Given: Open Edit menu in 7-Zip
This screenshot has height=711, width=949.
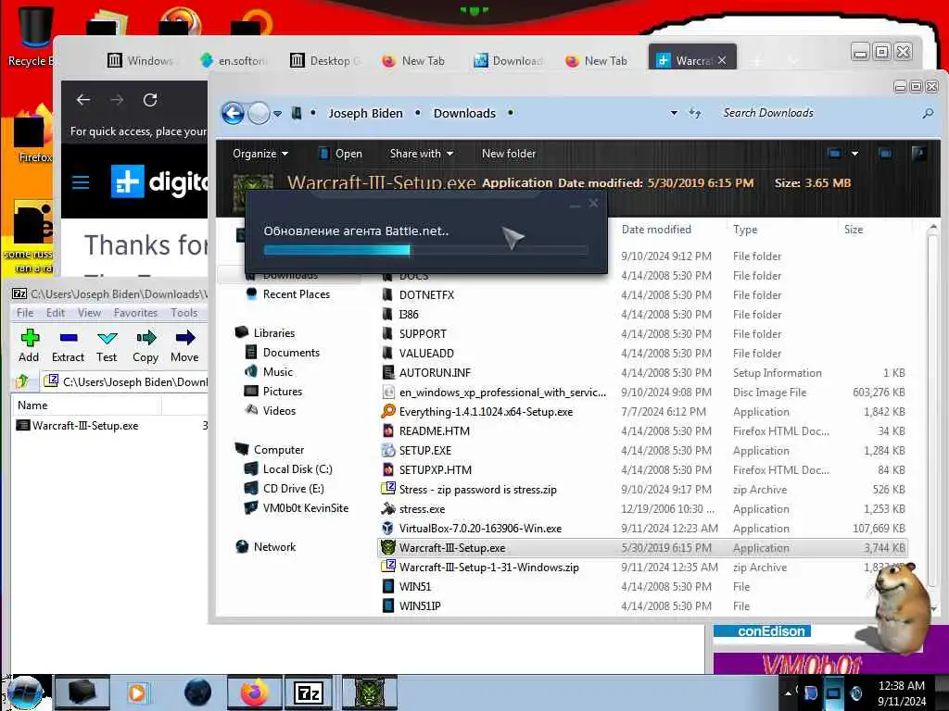Looking at the screenshot, I should click(55, 313).
